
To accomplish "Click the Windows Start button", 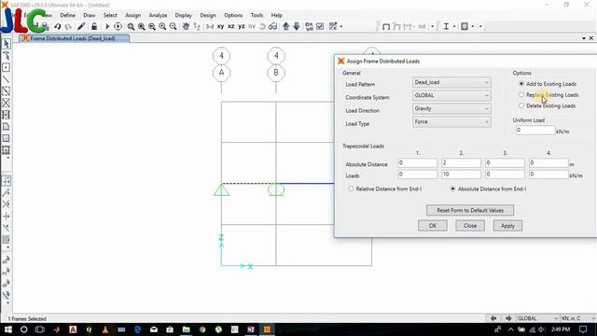I will tap(7, 329).
